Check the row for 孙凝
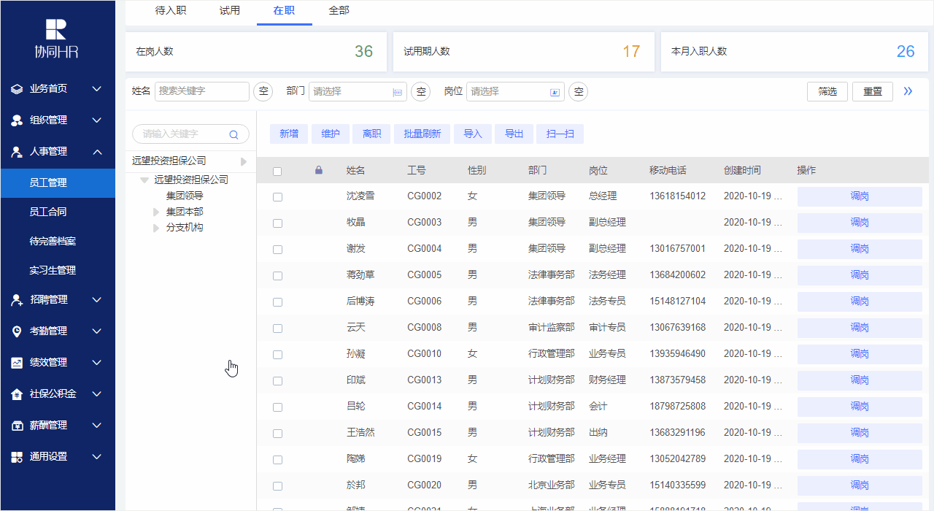Viewport: 934px width, 511px height. 277,355
